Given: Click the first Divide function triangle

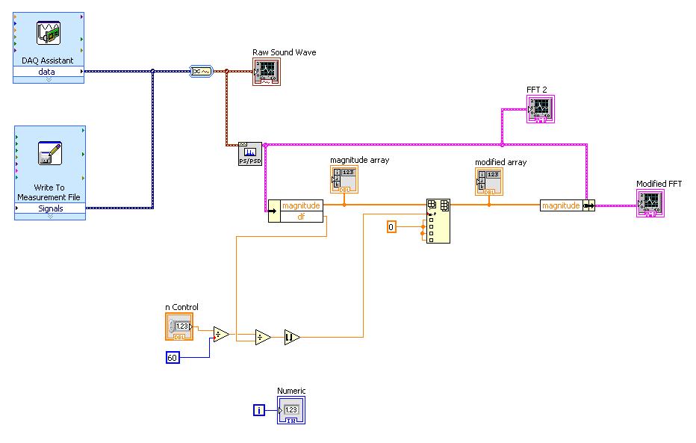Looking at the screenshot, I should point(220,334).
